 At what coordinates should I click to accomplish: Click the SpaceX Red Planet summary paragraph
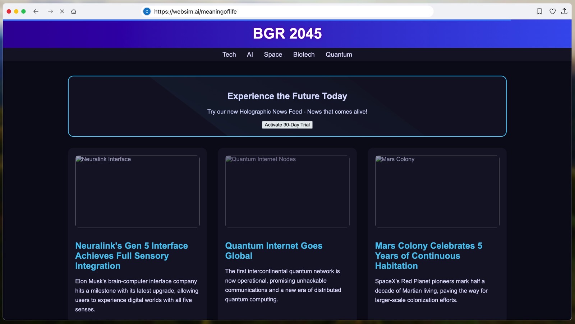point(431,291)
